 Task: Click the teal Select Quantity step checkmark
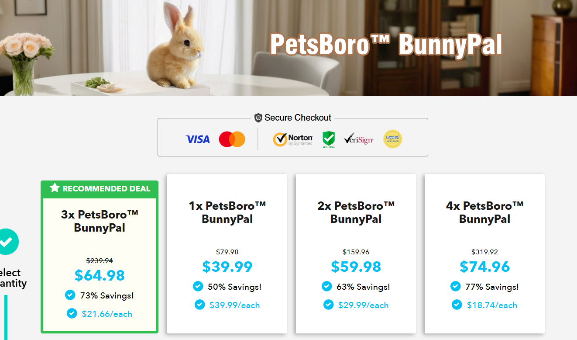pos(7,242)
